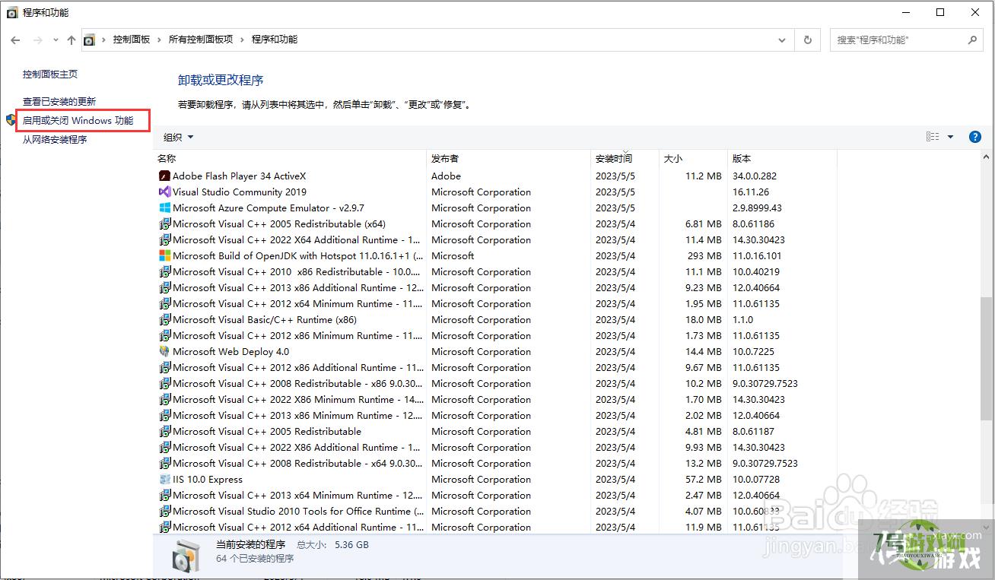This screenshot has width=995, height=580.
Task: Select Microsoft Azure Compute Emulator icon
Action: click(164, 208)
